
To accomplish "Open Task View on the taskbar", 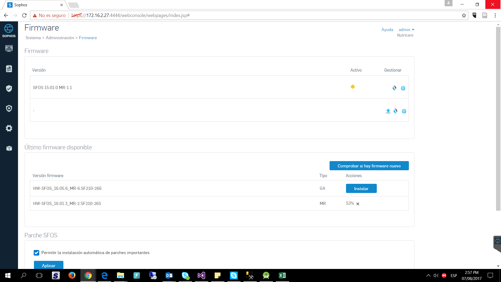I will coord(39,275).
